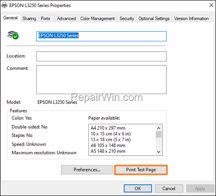The width and height of the screenshot is (216, 196).
Task: Click the printer icon in the title bar
Action: coord(4,5)
